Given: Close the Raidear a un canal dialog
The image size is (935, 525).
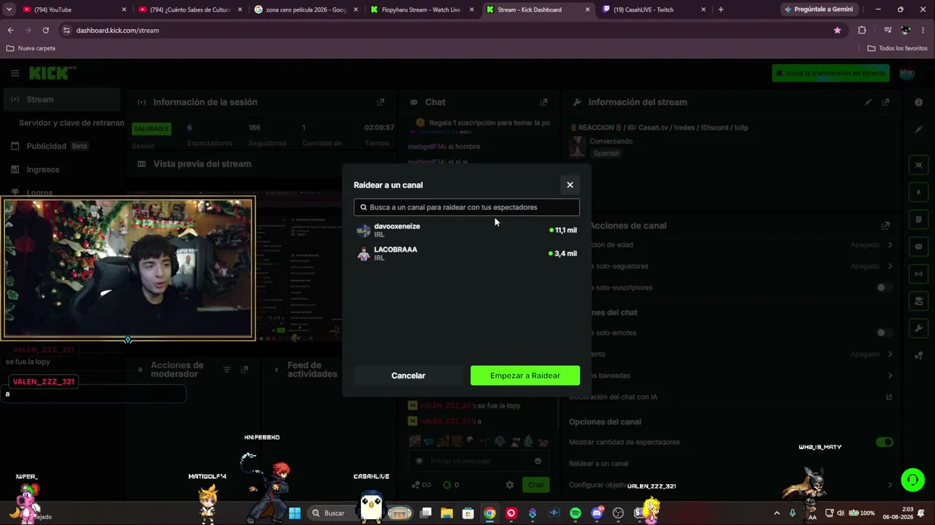Looking at the screenshot, I should pyautogui.click(x=570, y=184).
